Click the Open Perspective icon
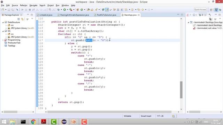 [211, 10]
